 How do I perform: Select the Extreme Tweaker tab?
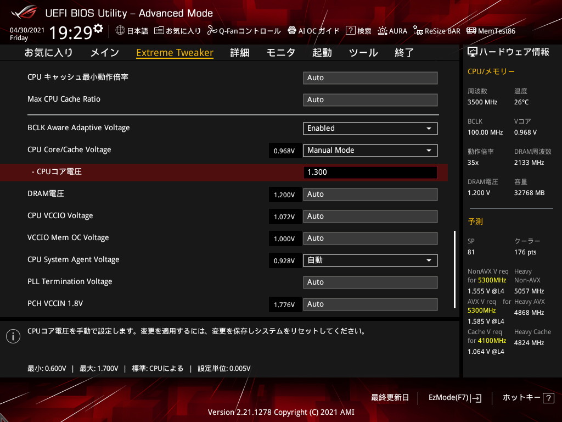[x=175, y=53]
